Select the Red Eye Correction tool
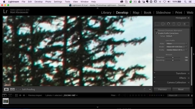The width and height of the screenshot is (195, 109). tap(168, 24)
